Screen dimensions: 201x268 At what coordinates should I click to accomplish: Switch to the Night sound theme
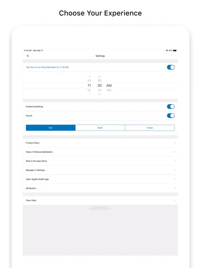point(100,128)
